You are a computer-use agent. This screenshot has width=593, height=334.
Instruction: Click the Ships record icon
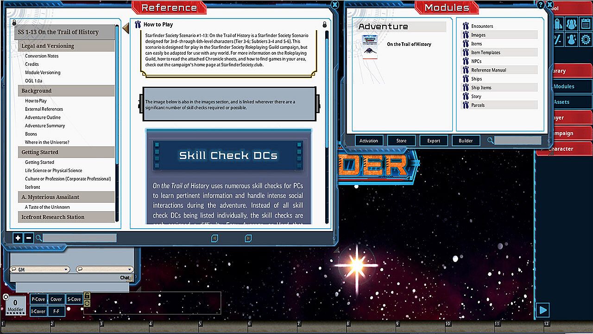[466, 79]
